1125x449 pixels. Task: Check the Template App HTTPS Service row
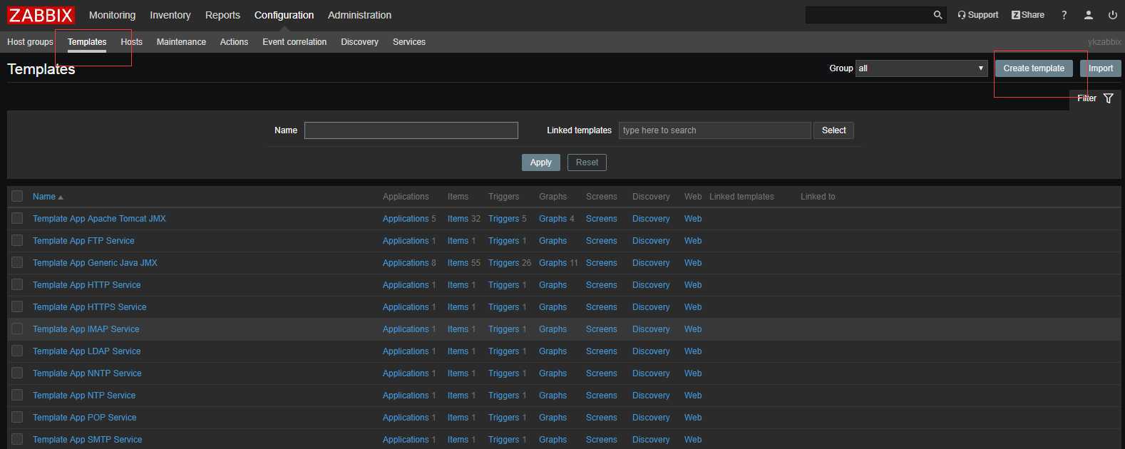17,306
